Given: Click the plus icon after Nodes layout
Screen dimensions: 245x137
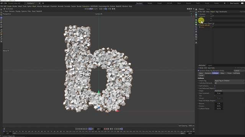Looking at the screenshot, I should 225,3.
